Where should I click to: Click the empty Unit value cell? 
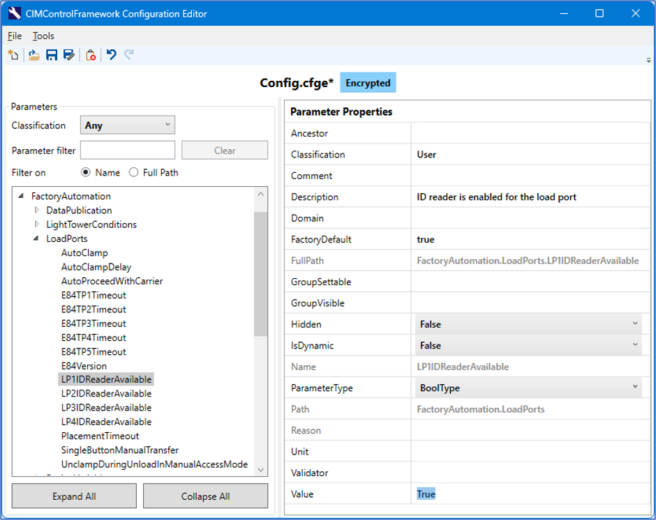pos(530,452)
